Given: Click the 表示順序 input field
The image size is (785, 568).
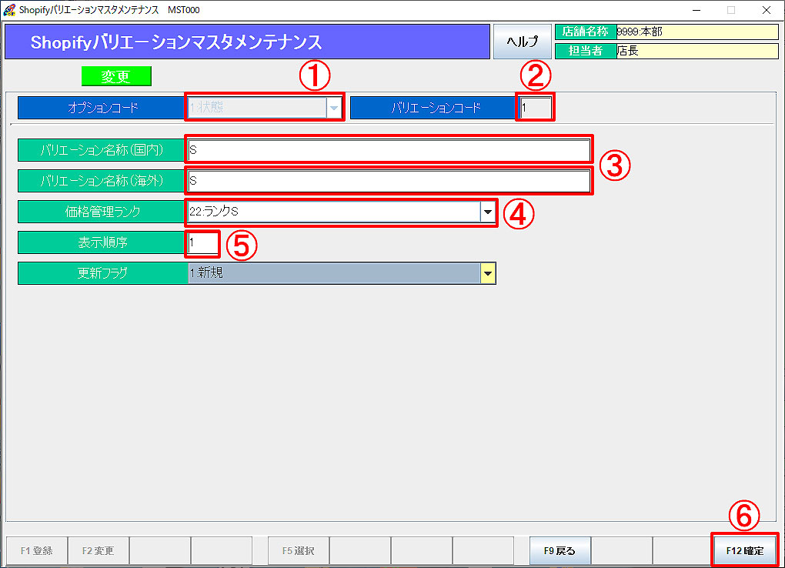Looking at the screenshot, I should [x=202, y=243].
